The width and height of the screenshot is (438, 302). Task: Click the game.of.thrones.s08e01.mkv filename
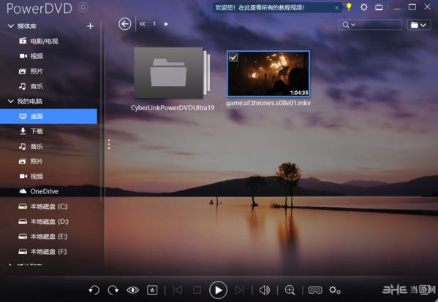coord(268,103)
